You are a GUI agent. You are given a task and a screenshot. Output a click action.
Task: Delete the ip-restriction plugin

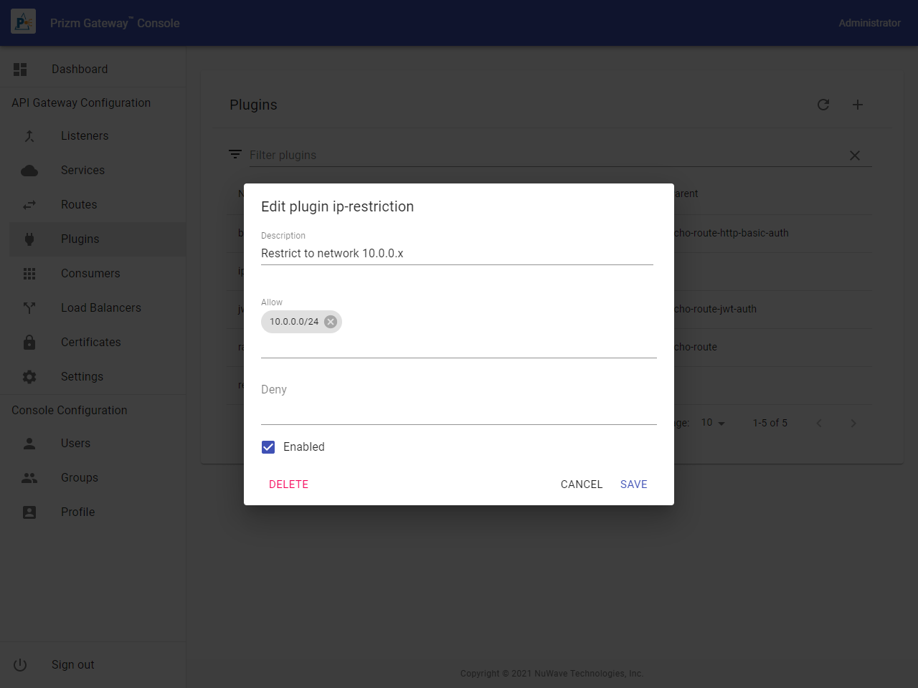288,484
